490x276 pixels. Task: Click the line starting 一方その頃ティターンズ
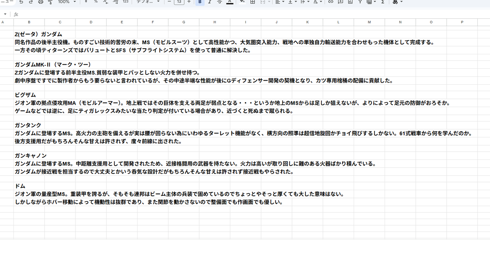[132, 50]
